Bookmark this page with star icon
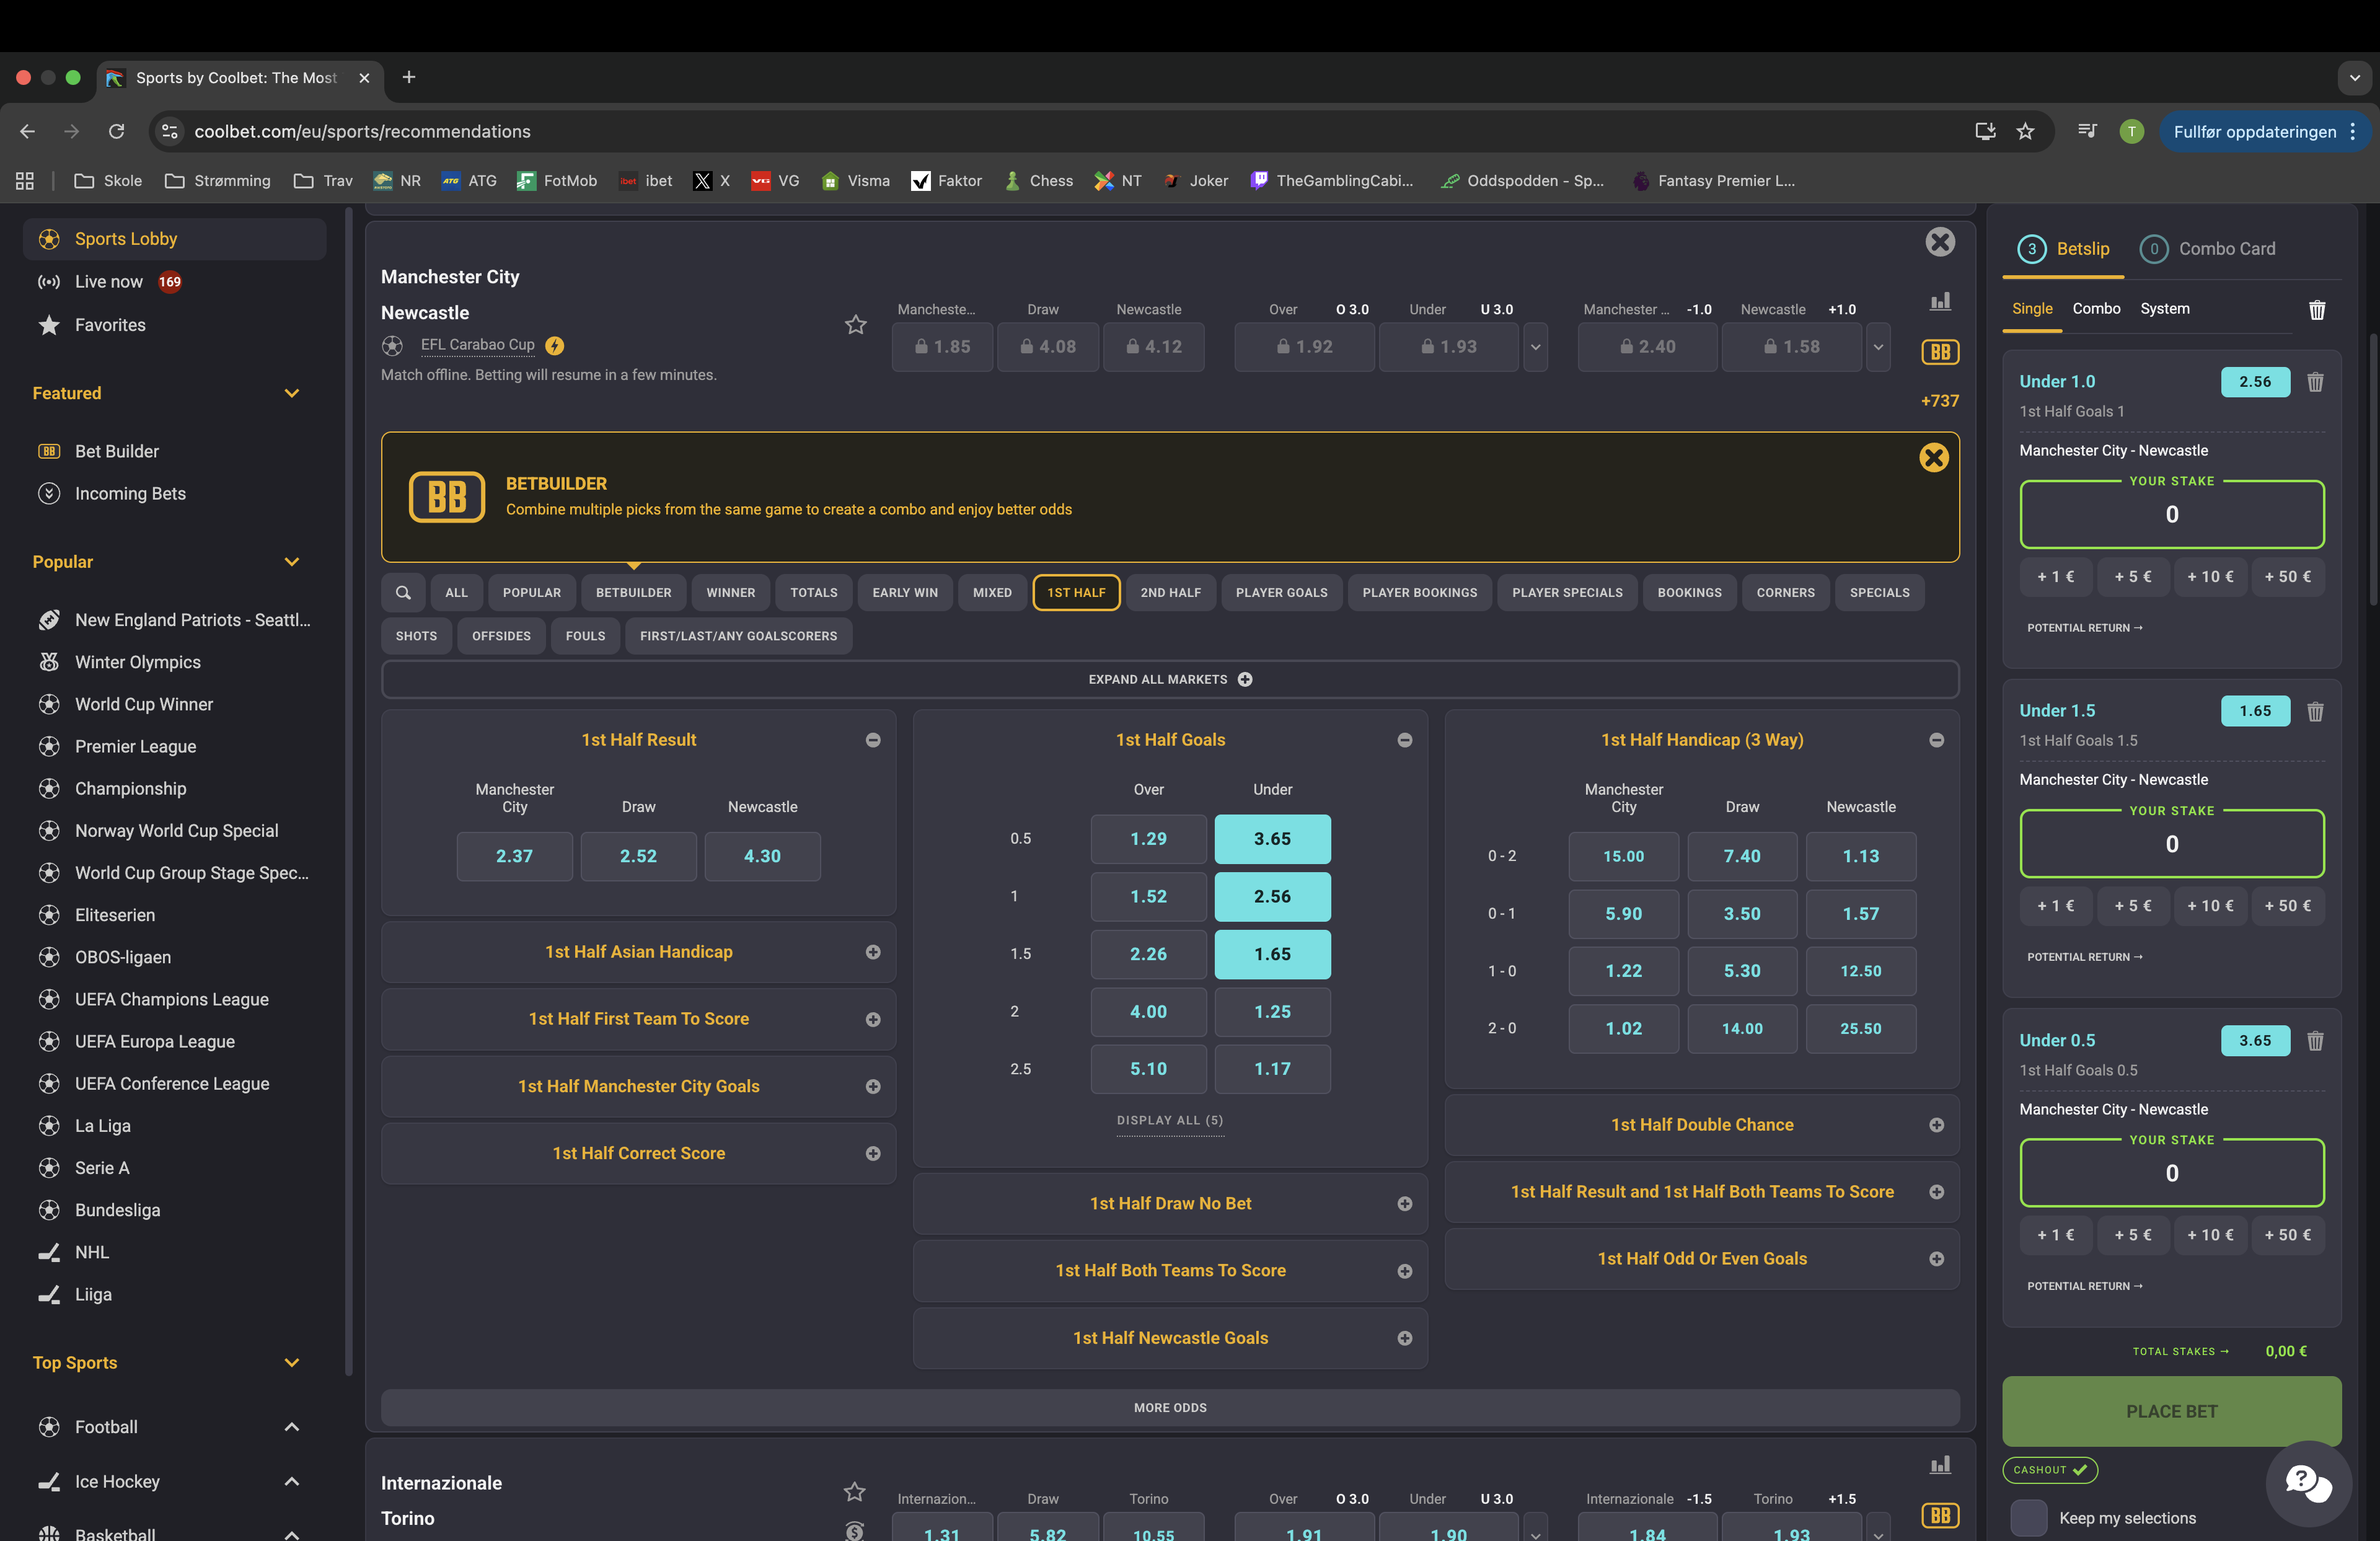Viewport: 2380px width, 1541px height. (2025, 132)
